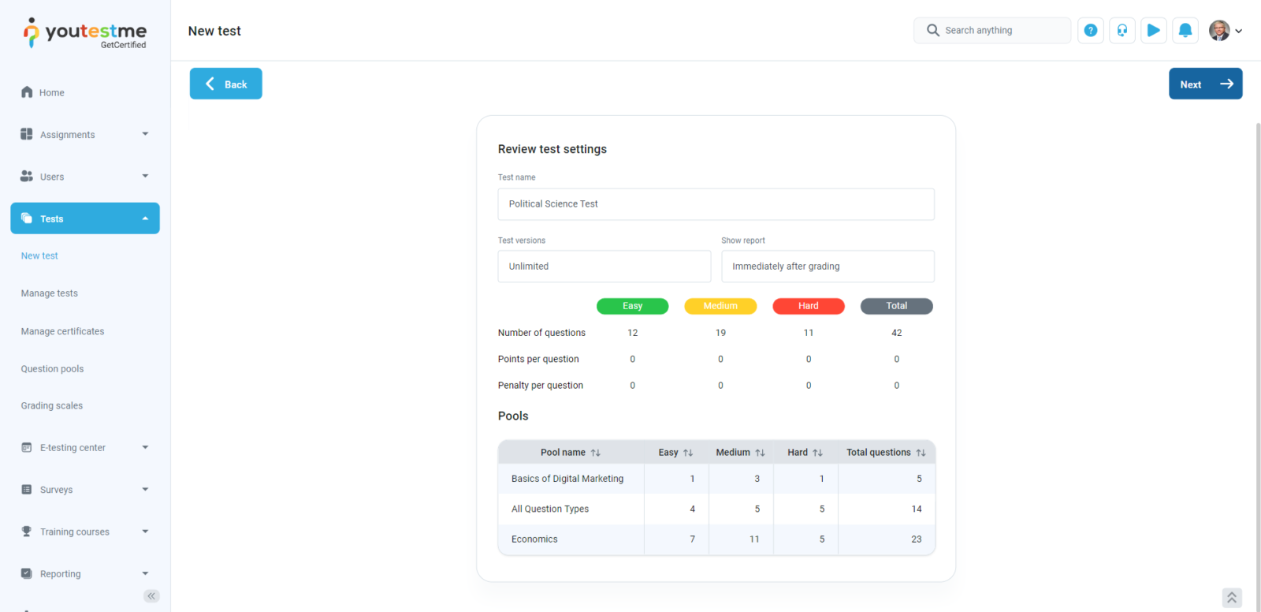Screen dimensions: 1261x612
Task: Sort pools by Total questions
Action: (x=921, y=453)
